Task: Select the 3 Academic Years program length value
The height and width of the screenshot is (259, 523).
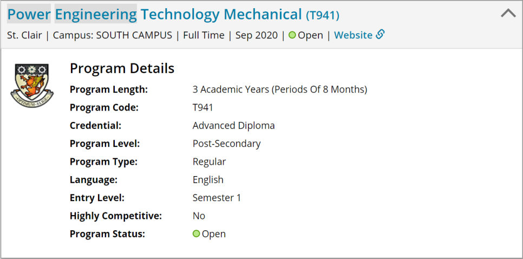Action: pos(280,89)
